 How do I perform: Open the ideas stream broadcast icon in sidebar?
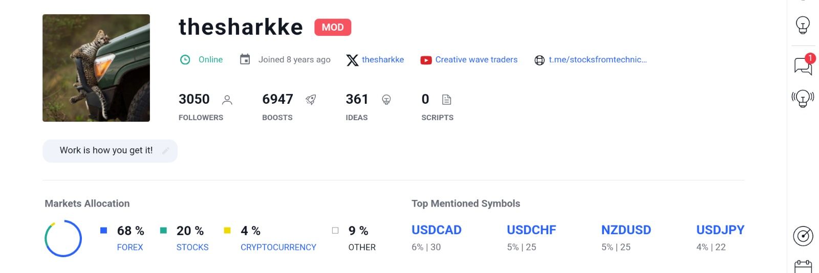[x=803, y=98]
